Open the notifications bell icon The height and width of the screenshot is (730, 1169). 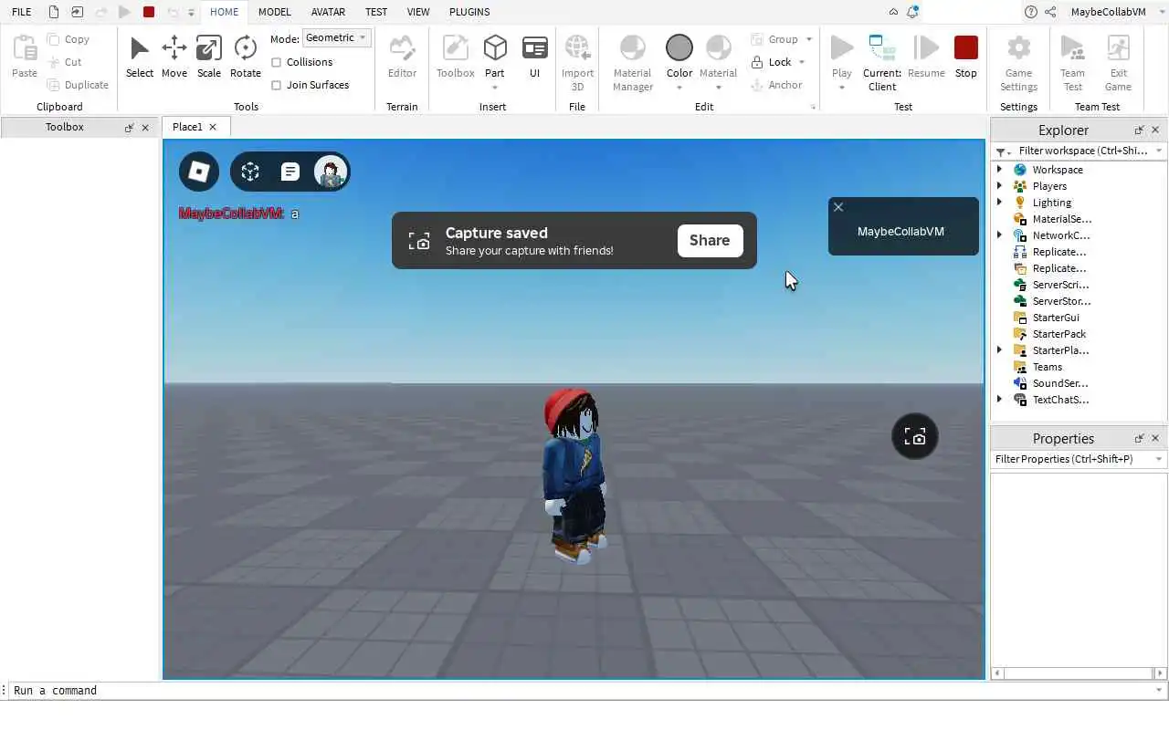911,12
